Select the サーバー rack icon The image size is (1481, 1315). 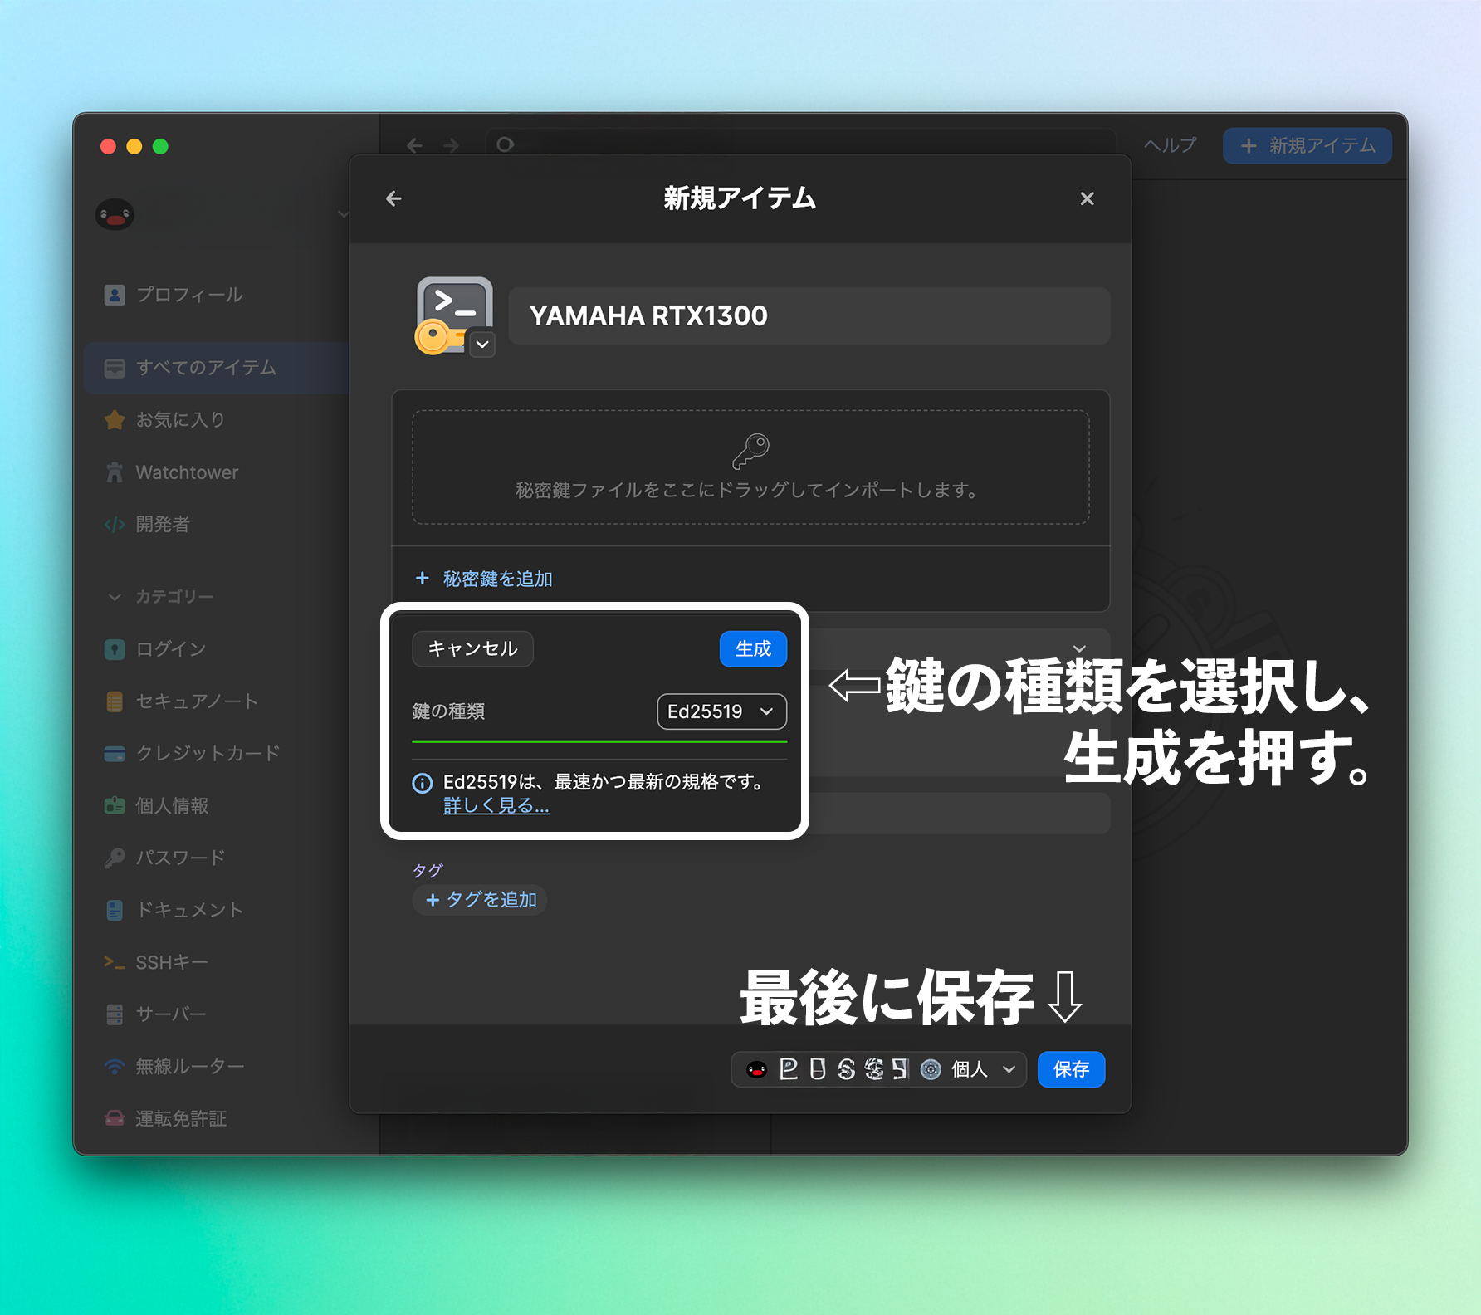(115, 1014)
